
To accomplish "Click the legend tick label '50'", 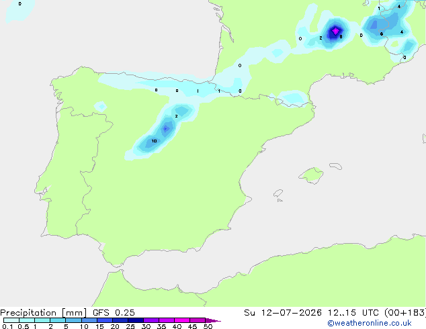I will tap(208, 326).
